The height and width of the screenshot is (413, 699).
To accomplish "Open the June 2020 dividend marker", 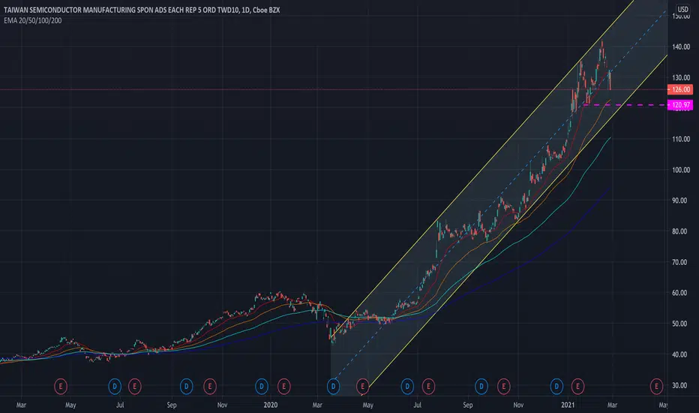I will [x=407, y=386].
